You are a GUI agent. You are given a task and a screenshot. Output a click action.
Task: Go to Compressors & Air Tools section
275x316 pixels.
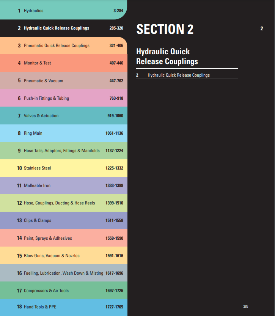coord(46,291)
